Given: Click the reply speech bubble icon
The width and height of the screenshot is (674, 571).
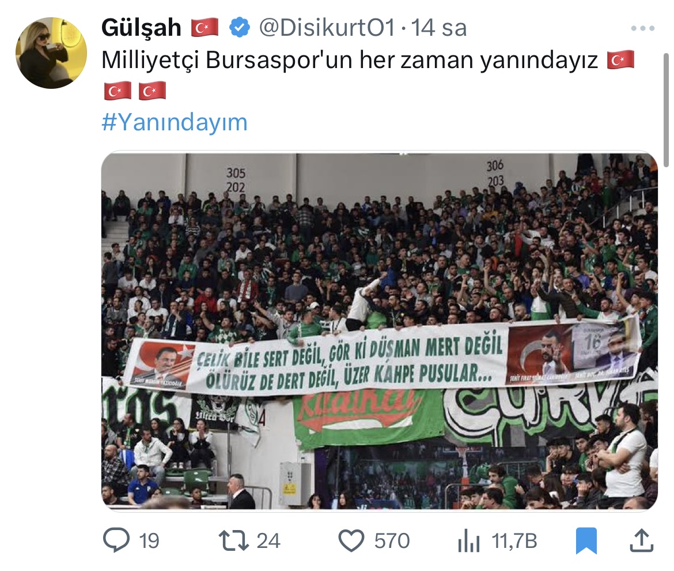Looking at the screenshot, I should tap(116, 540).
